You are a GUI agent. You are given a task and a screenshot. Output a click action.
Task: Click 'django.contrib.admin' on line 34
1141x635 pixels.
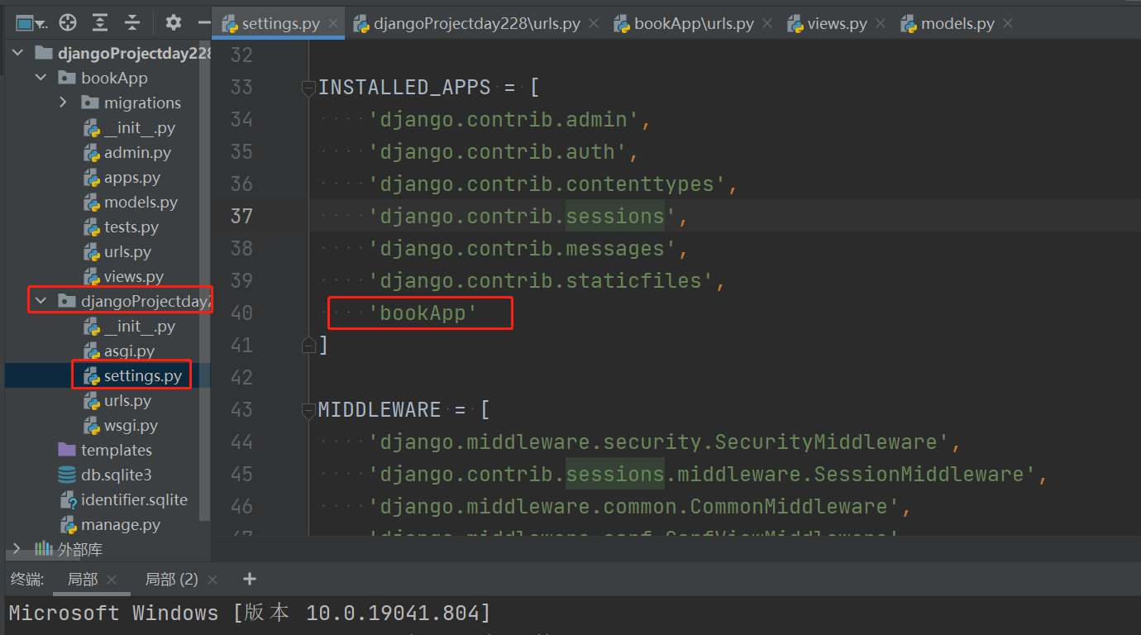pyautogui.click(x=504, y=119)
